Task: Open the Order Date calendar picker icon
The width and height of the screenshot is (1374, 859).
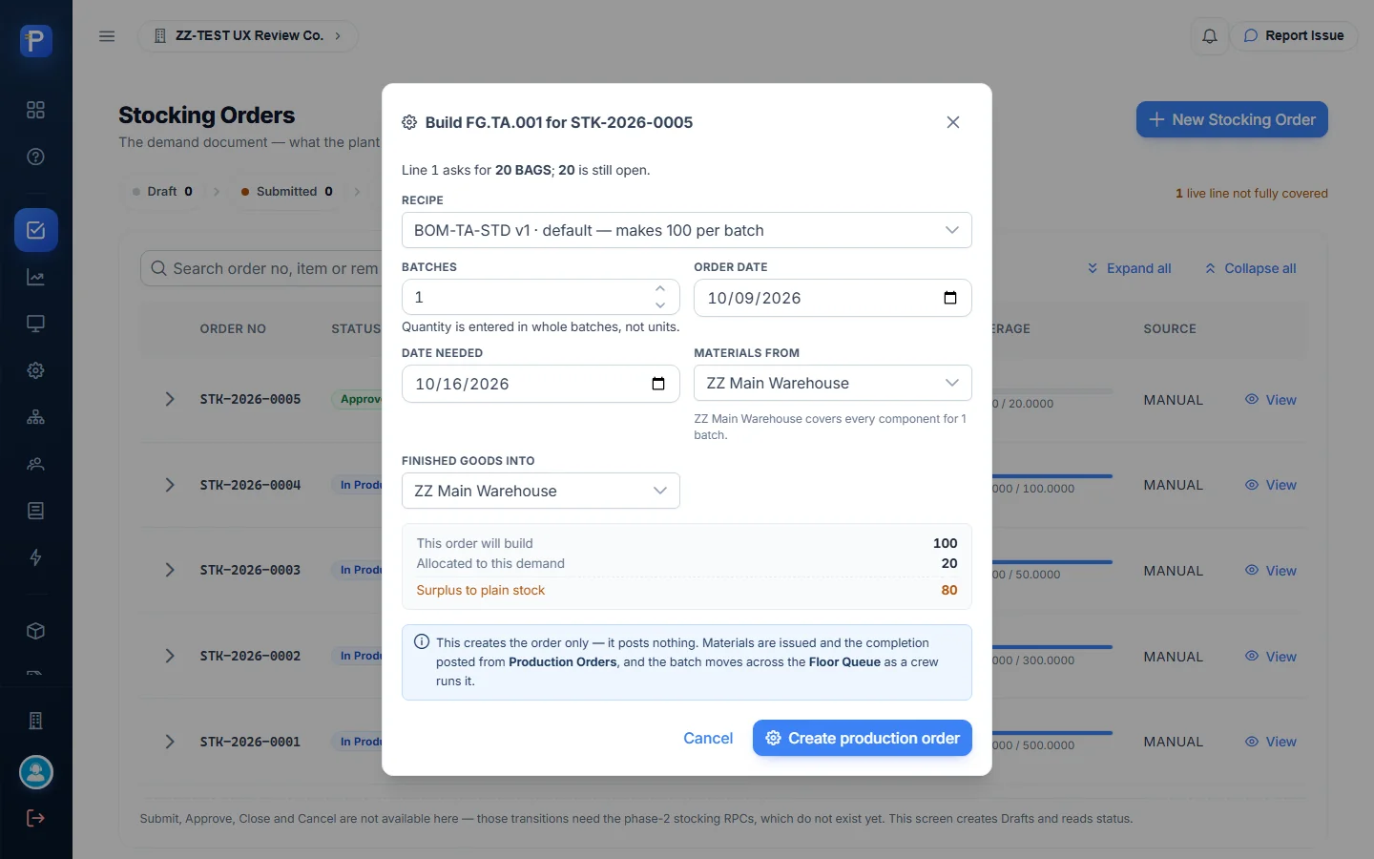Action: [950, 298]
